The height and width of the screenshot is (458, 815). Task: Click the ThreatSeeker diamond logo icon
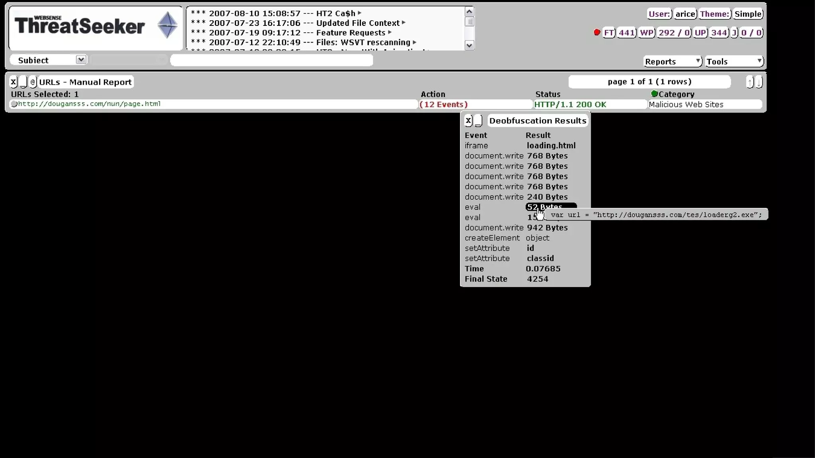(x=167, y=25)
